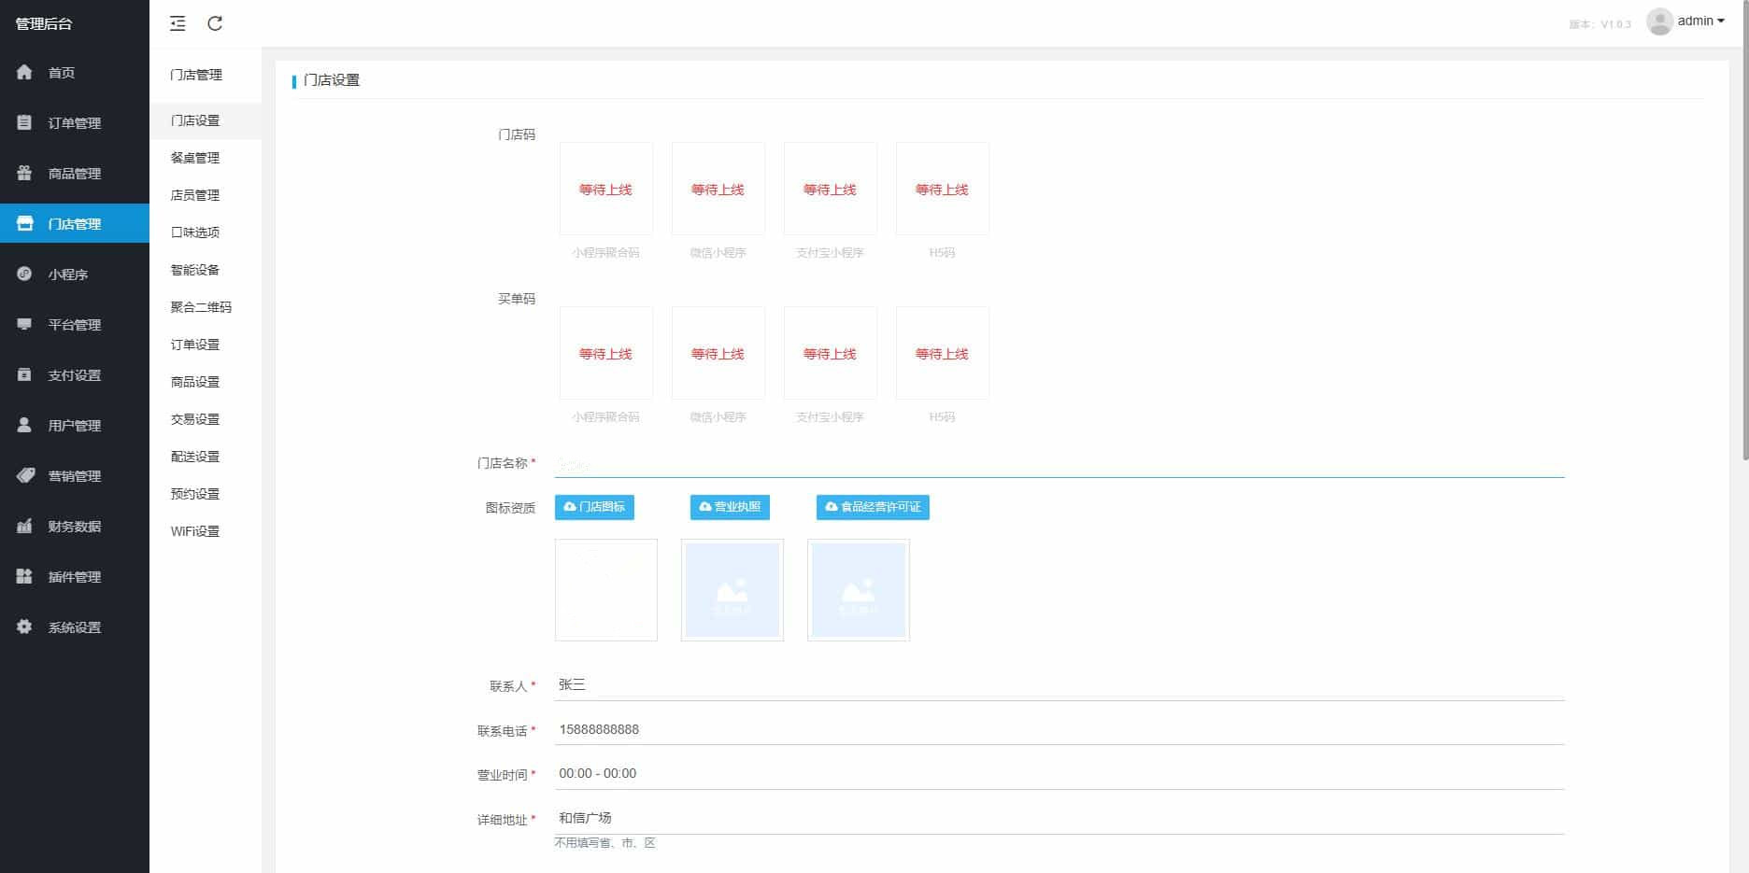The image size is (1749, 873).
Task: Click the system settings gear icon
Action: click(x=24, y=627)
